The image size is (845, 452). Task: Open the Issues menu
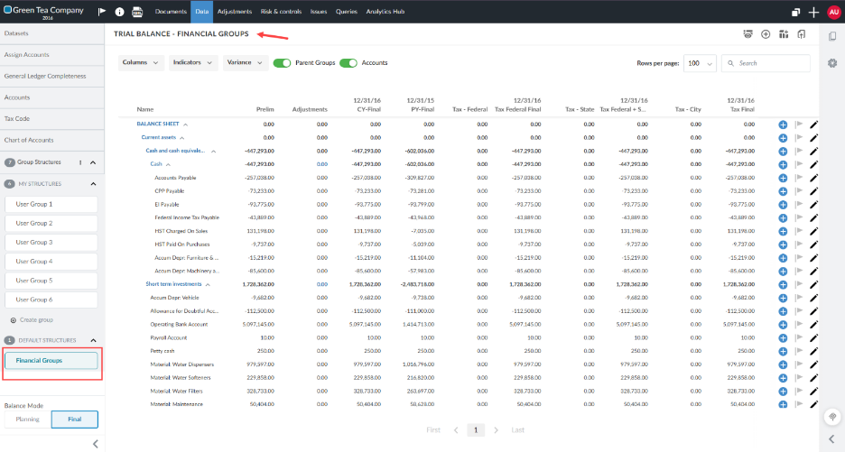pos(319,12)
